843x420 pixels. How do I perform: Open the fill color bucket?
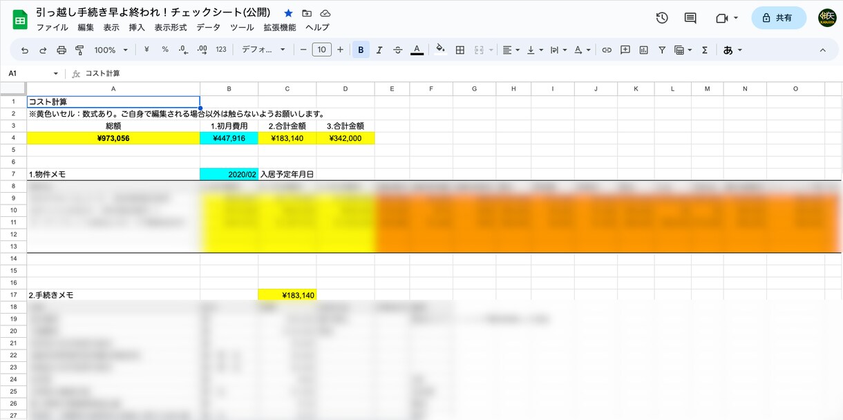pyautogui.click(x=441, y=50)
